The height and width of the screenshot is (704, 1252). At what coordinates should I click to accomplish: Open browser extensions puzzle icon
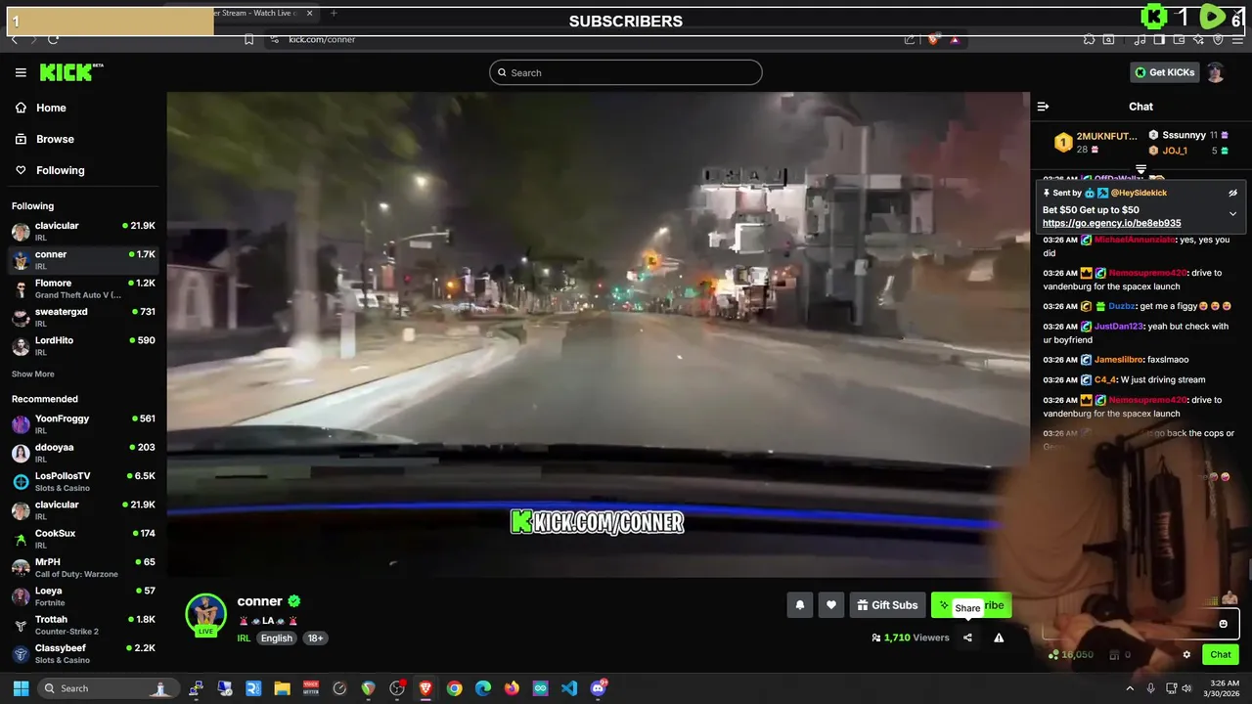(1089, 39)
